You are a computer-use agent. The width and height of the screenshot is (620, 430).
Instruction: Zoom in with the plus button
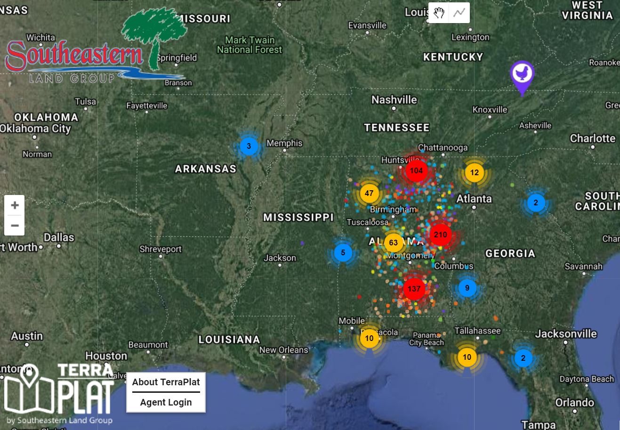click(x=15, y=205)
